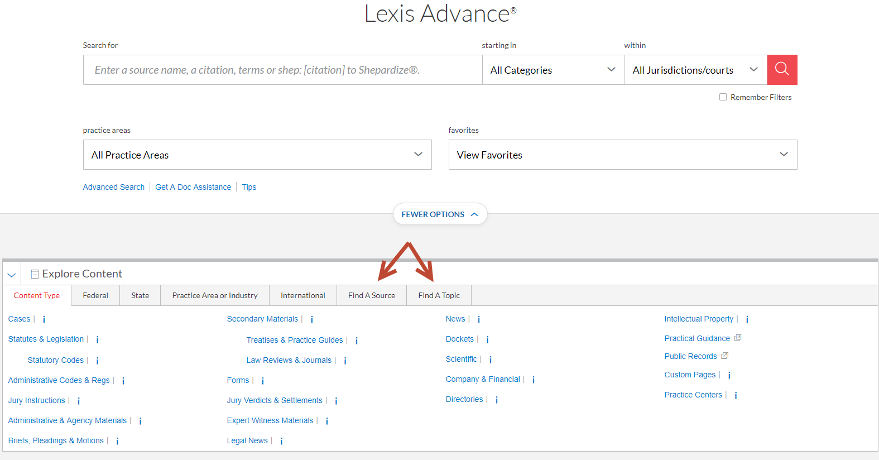Click info icon next to News
The width and height of the screenshot is (879, 460).
(x=479, y=319)
